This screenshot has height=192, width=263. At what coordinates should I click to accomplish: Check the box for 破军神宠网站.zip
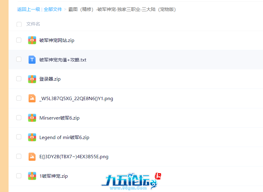tap(19, 40)
